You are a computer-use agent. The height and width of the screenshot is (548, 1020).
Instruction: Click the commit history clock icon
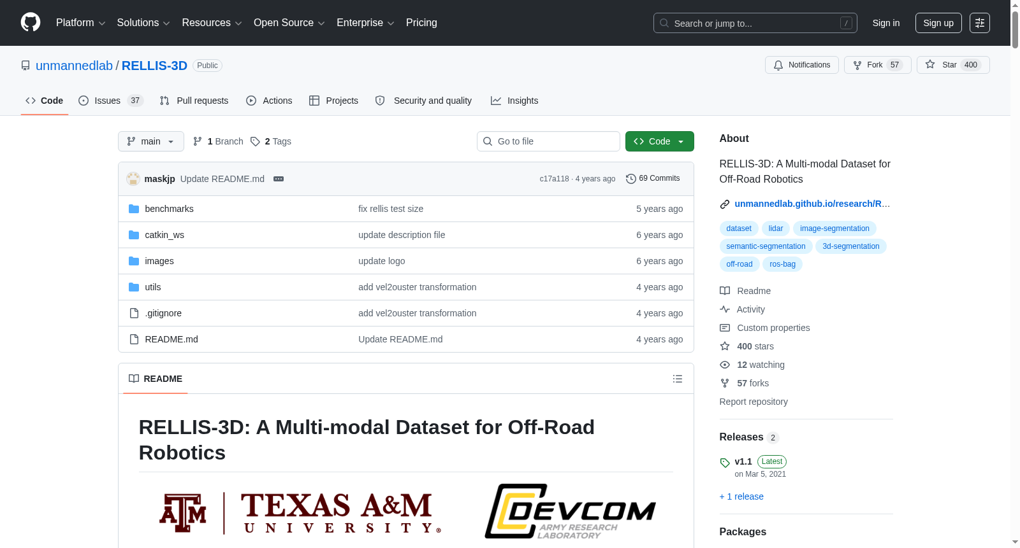click(631, 179)
